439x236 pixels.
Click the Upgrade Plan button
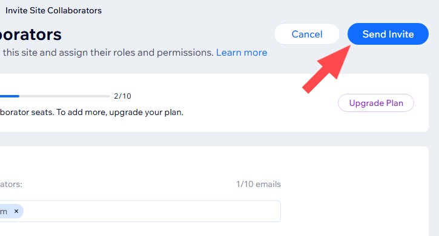click(x=376, y=103)
